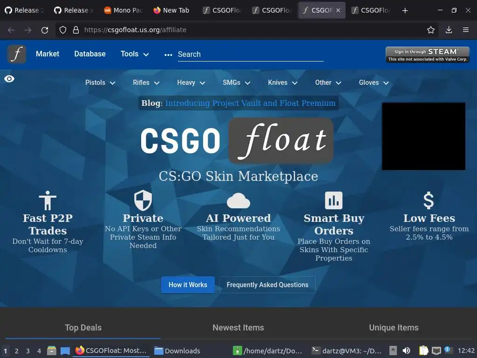Click the AI Powered cloud icon

coord(238,200)
